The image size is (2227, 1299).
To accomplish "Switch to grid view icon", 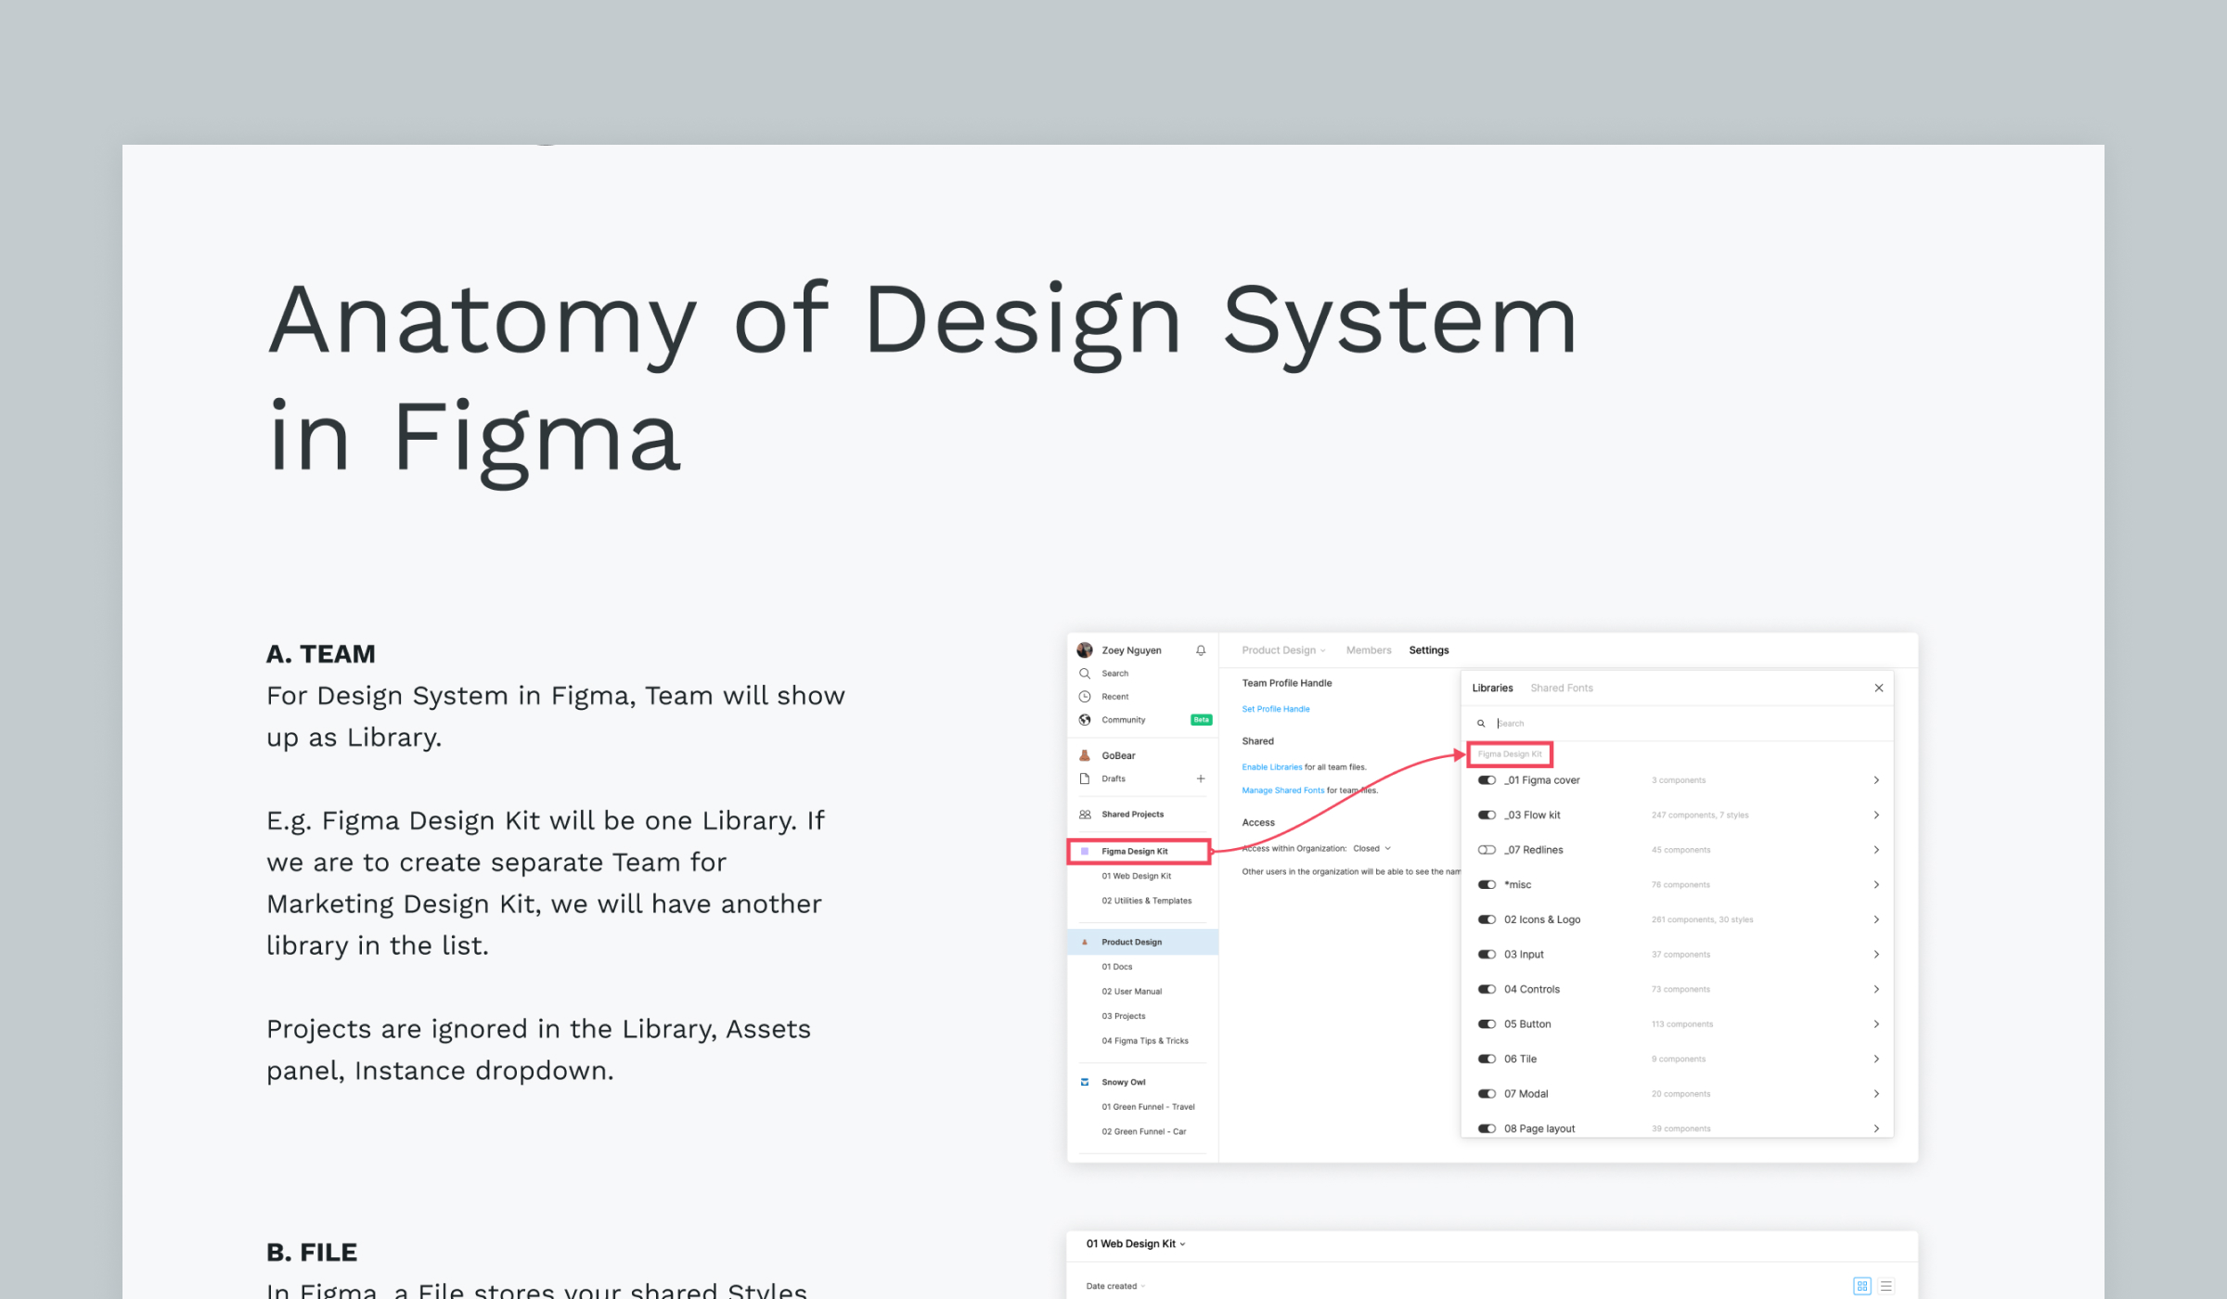I will [1862, 1286].
